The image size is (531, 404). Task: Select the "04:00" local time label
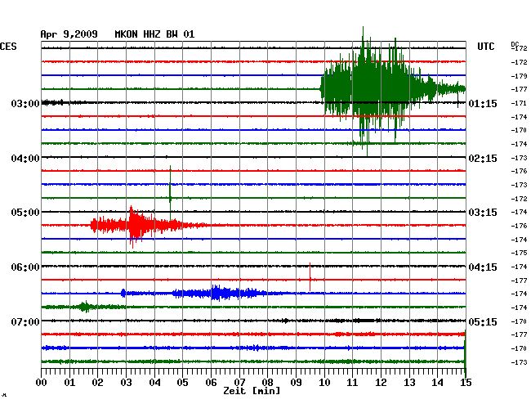click(25, 159)
